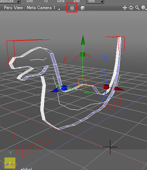Click the blue cone Z-axis move arrow

[x=55, y=90]
